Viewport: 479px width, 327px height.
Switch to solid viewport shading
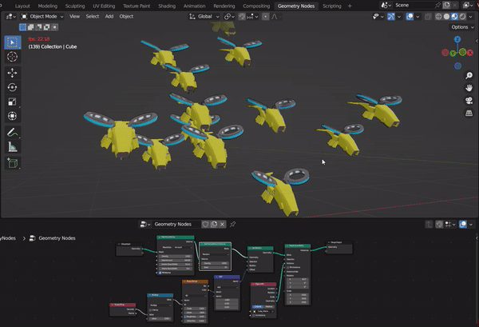tap(446, 17)
